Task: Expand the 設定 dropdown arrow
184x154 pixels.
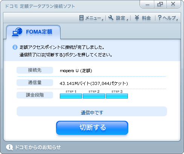Action: 127,20
